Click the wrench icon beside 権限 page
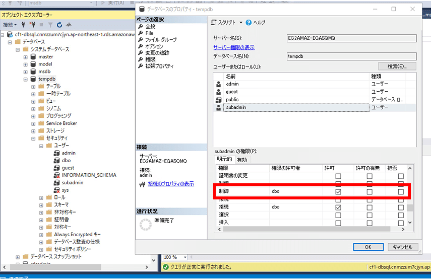The image size is (432, 279). point(141,59)
